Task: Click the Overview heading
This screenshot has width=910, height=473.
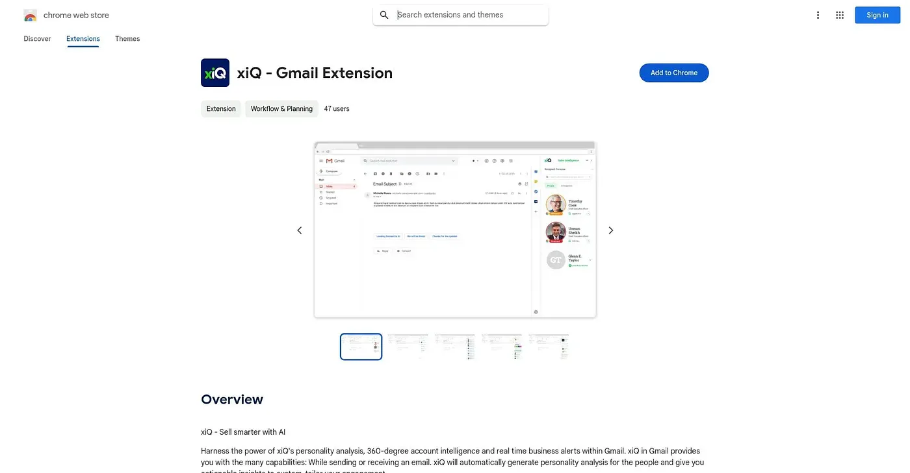Action: 232,400
